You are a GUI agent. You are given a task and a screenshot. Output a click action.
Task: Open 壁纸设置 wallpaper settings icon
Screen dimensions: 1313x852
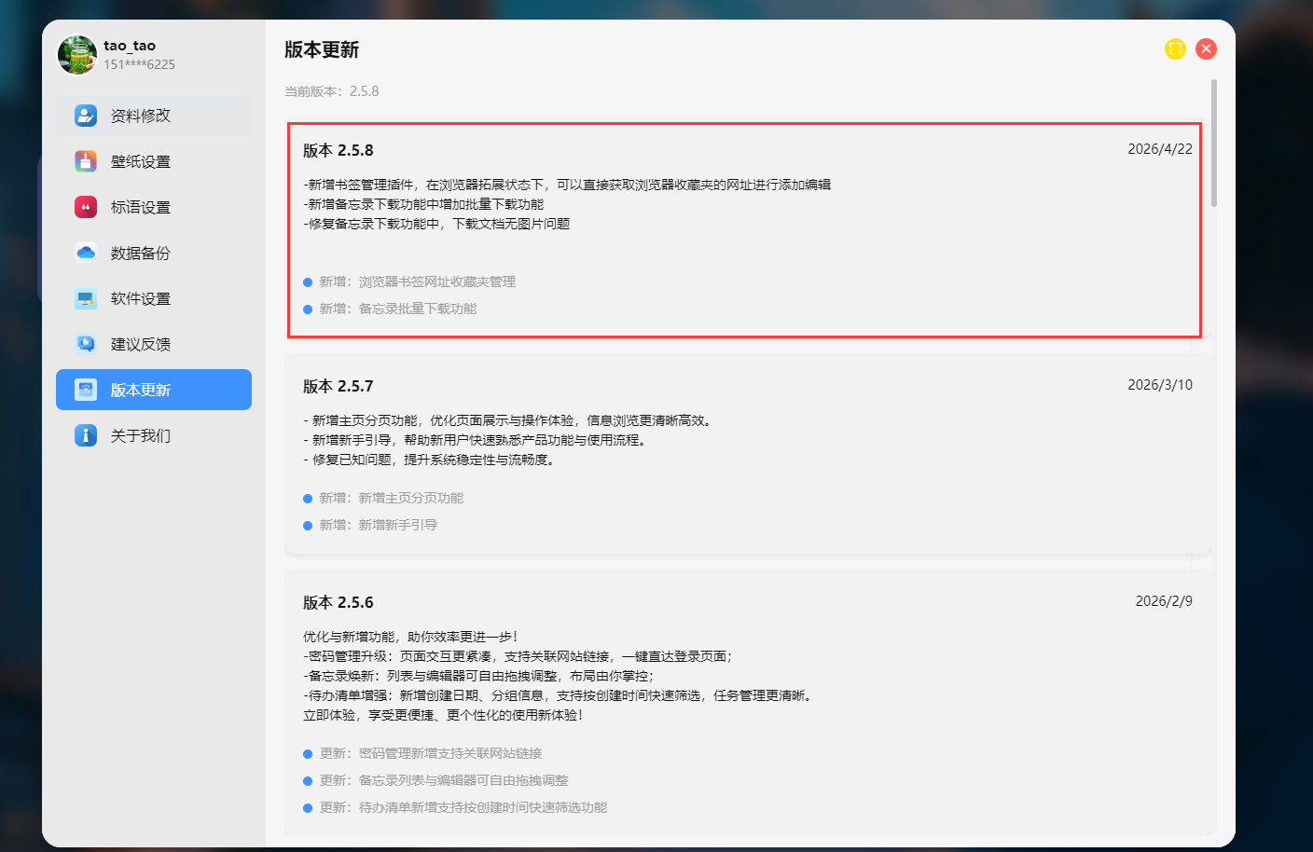[x=86, y=161]
